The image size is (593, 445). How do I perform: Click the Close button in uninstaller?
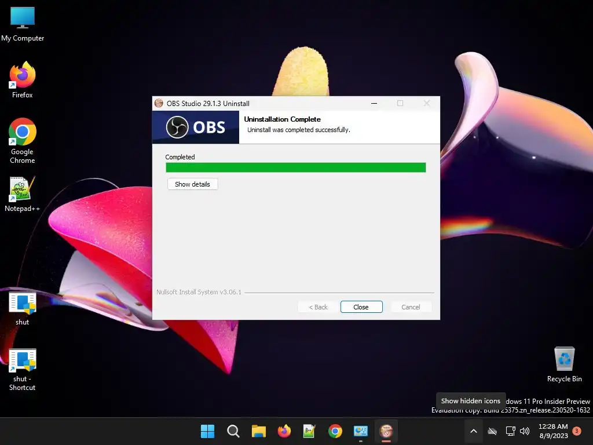coord(361,307)
